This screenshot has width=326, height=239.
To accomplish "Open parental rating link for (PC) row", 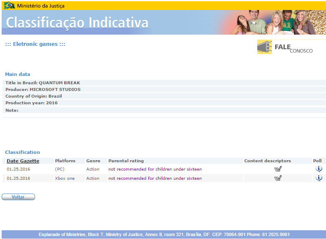I will 155,169.
